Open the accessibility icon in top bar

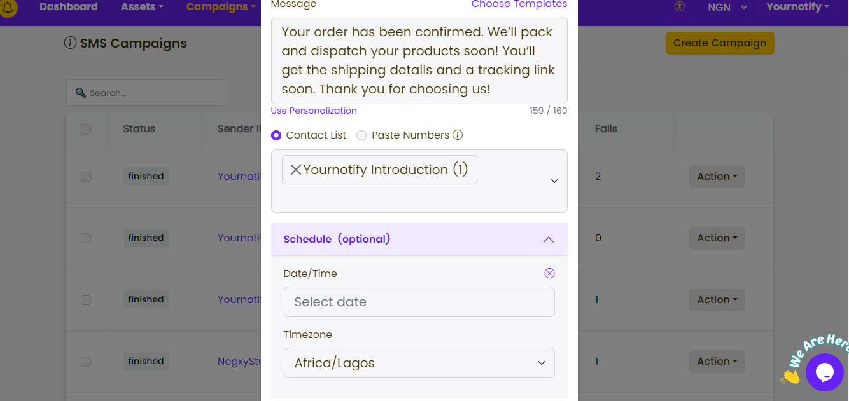680,7
